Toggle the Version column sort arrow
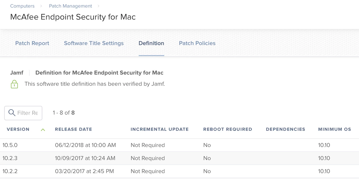The image size is (359, 179). coord(43,130)
